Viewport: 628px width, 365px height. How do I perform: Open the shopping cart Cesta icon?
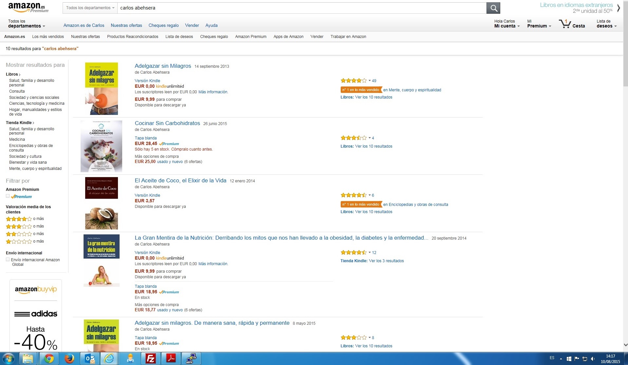point(572,24)
